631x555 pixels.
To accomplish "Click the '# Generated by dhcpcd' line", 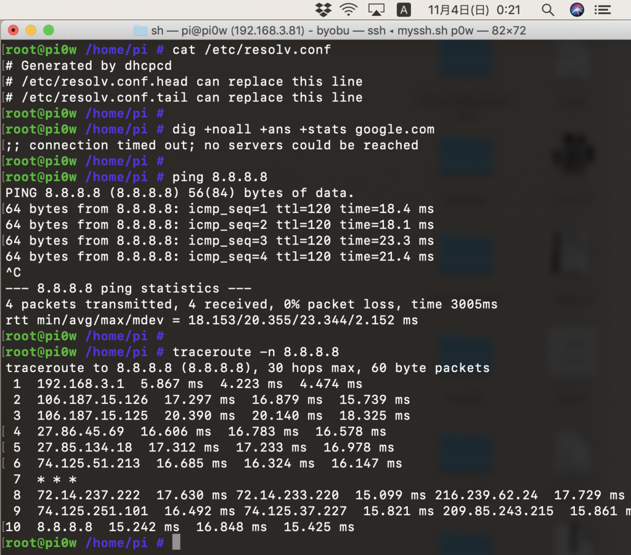I will pyautogui.click(x=89, y=65).
